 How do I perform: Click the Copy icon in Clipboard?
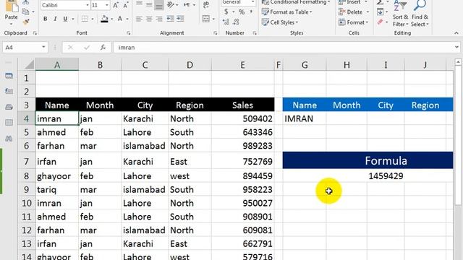(x=26, y=12)
